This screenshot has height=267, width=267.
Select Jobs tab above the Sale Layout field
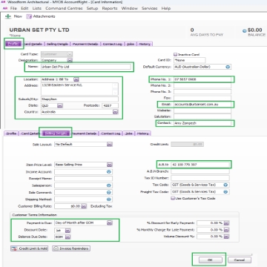click(128, 133)
